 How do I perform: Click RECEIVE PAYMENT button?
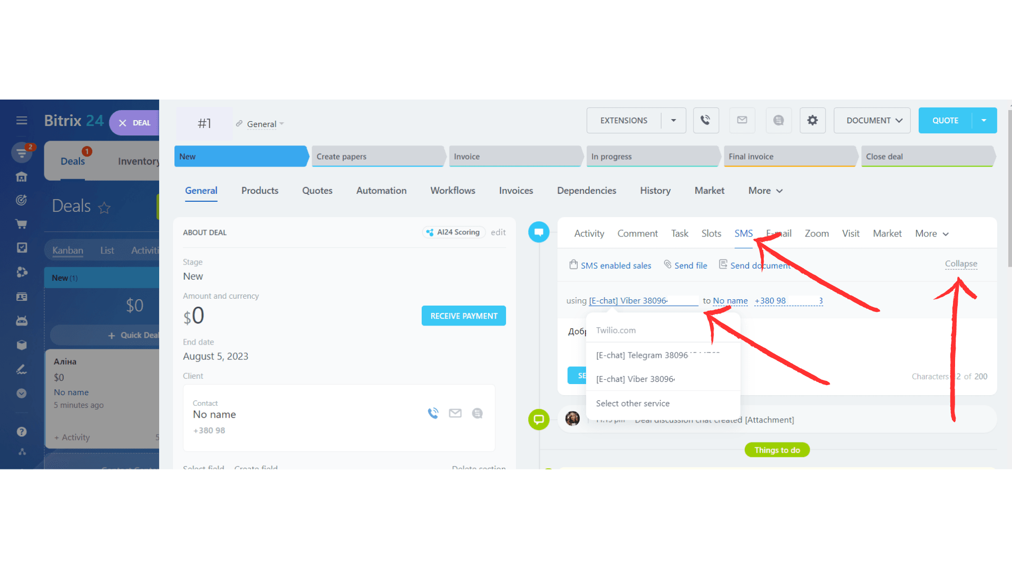[463, 316]
